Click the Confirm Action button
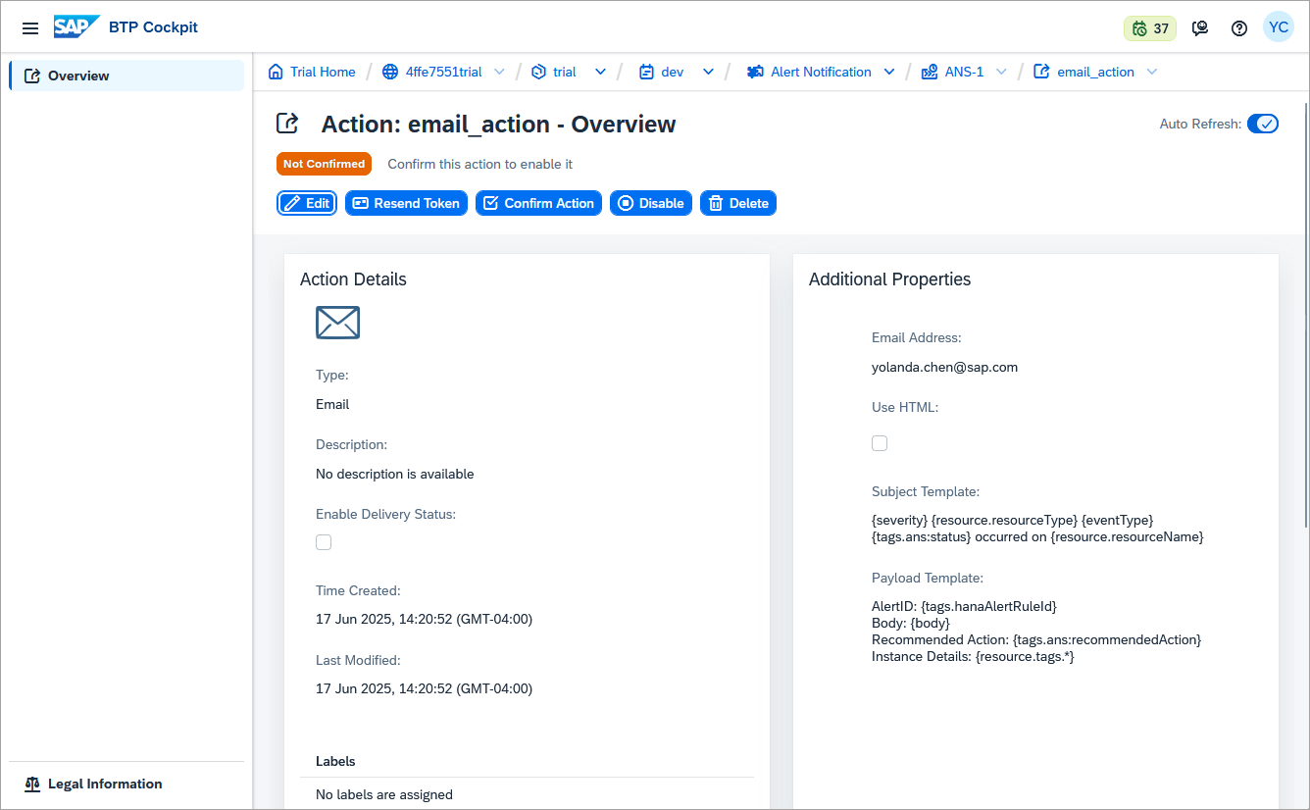The height and width of the screenshot is (810, 1310). tap(538, 203)
